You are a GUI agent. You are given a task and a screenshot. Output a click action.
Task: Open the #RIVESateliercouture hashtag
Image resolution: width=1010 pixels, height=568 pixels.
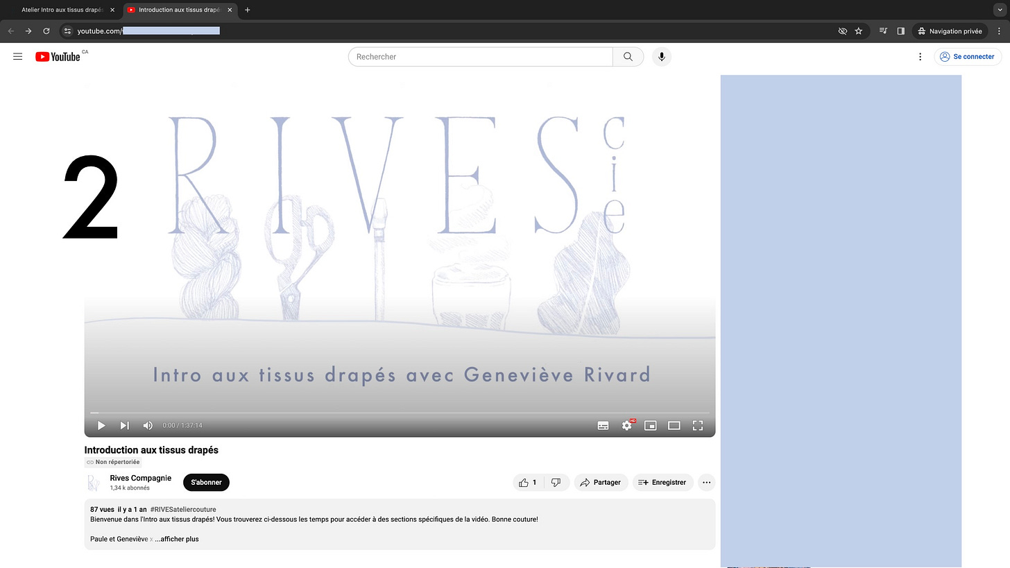pos(183,509)
